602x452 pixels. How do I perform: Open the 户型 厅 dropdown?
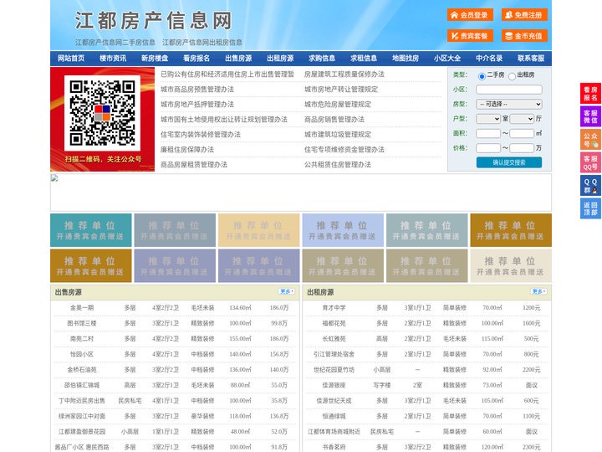click(522, 119)
